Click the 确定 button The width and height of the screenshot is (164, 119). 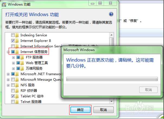click(80, 110)
